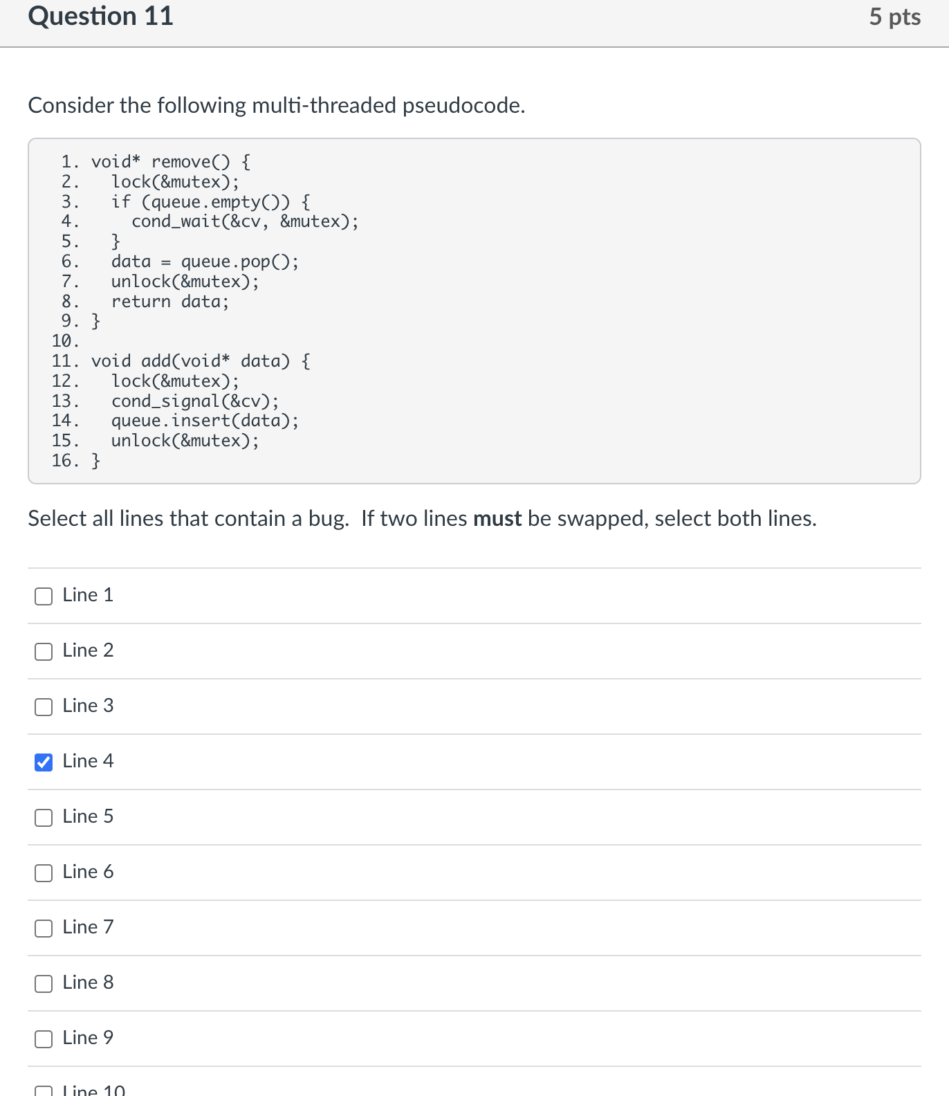Check the Line 3 checkbox
949x1096 pixels.
[x=44, y=706]
